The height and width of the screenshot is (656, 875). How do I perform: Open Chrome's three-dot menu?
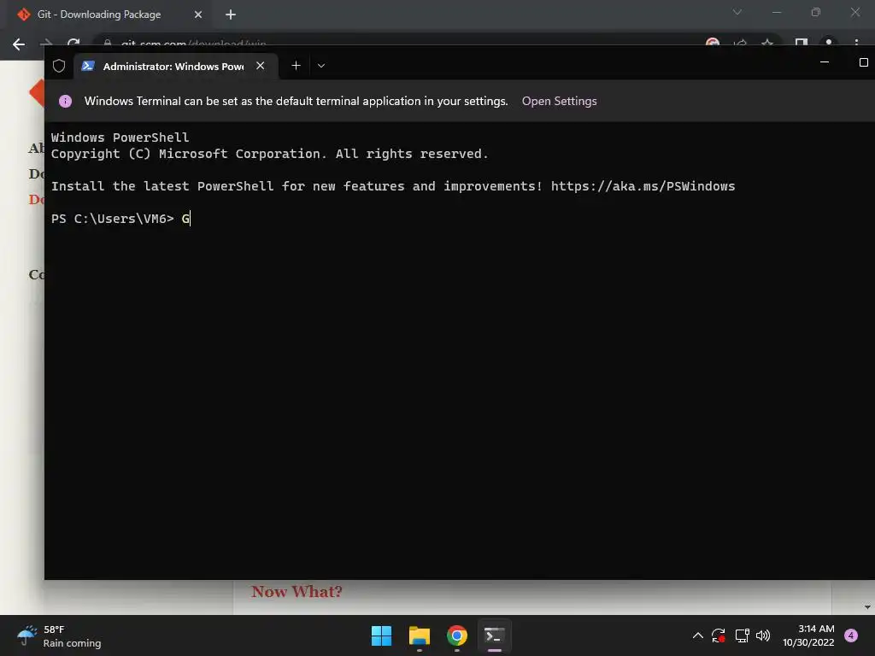[x=856, y=43]
